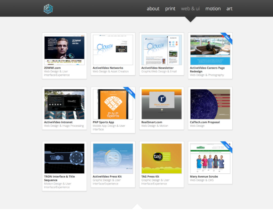This screenshot has width=273, height=210.
Task: Click TAG Press Kit's 'Graphic Design & User' description
Action: click(x=155, y=182)
